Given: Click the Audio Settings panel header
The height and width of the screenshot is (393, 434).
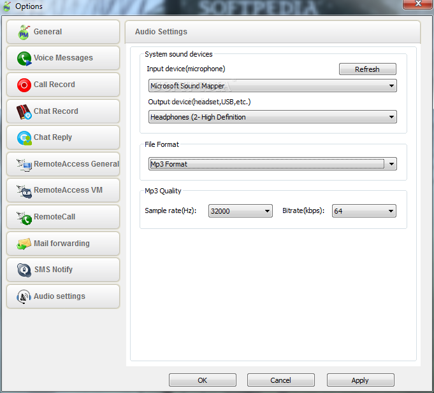Looking at the screenshot, I should (x=273, y=32).
